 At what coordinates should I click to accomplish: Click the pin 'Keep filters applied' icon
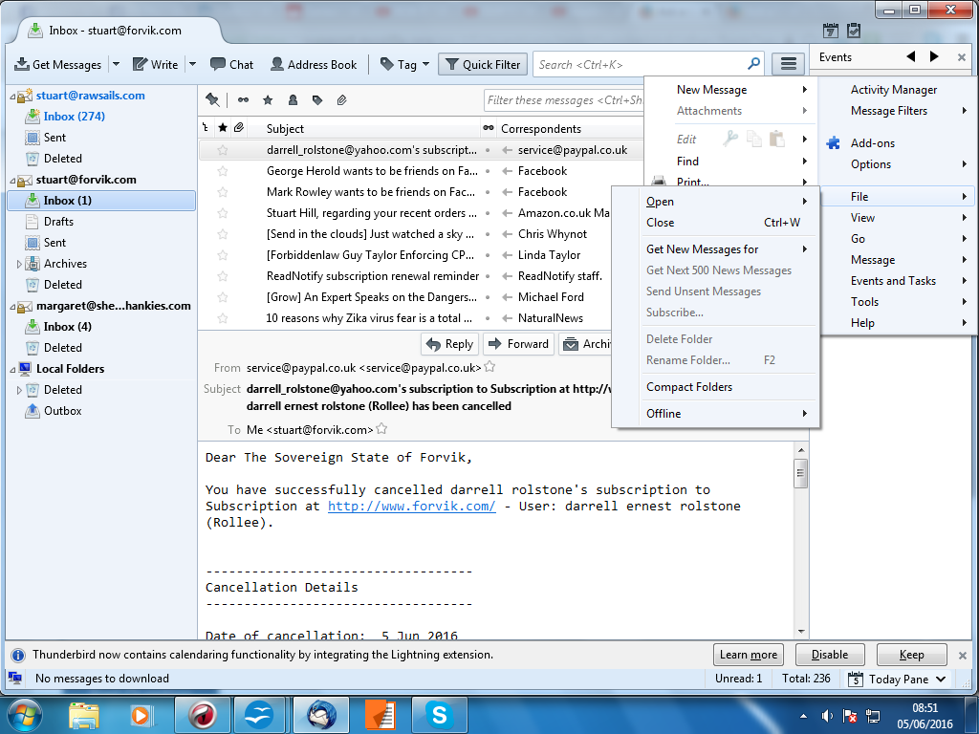tap(212, 100)
